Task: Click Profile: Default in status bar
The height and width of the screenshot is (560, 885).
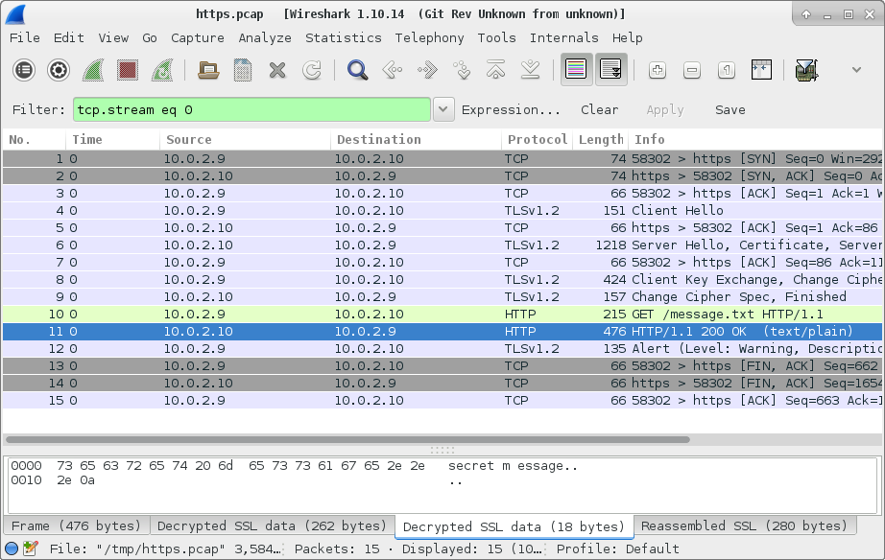Action: [617, 548]
